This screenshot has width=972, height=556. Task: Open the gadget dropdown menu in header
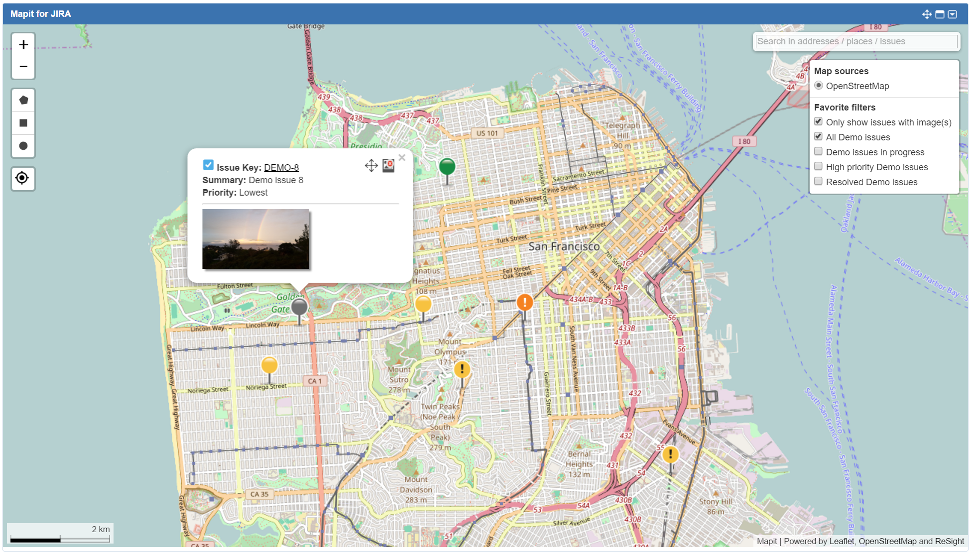(x=952, y=14)
